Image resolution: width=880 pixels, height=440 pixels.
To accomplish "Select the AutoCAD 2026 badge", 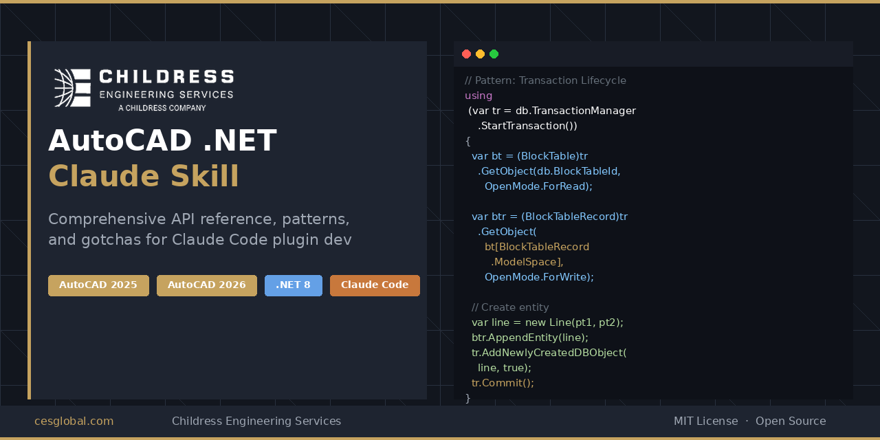I will pyautogui.click(x=206, y=285).
